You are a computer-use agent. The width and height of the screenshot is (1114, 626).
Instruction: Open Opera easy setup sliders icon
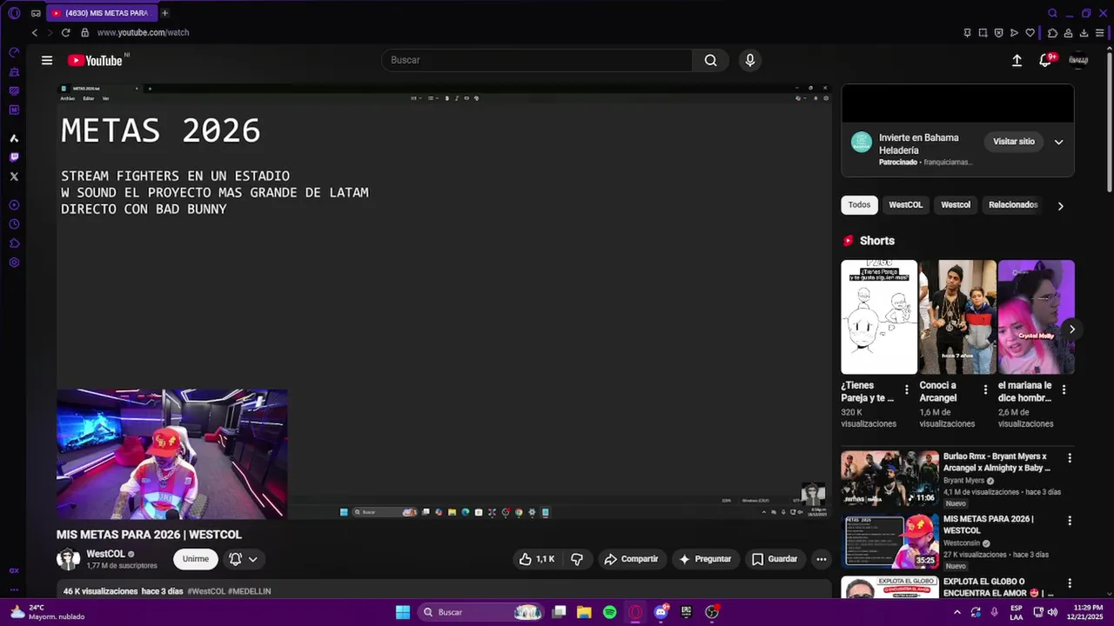[x=1100, y=32]
